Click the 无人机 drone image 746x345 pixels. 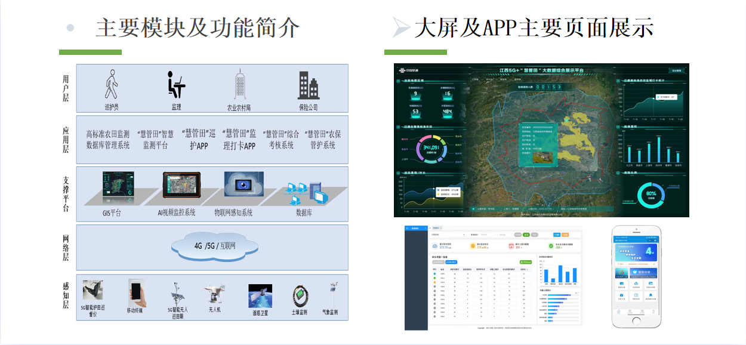tap(214, 293)
